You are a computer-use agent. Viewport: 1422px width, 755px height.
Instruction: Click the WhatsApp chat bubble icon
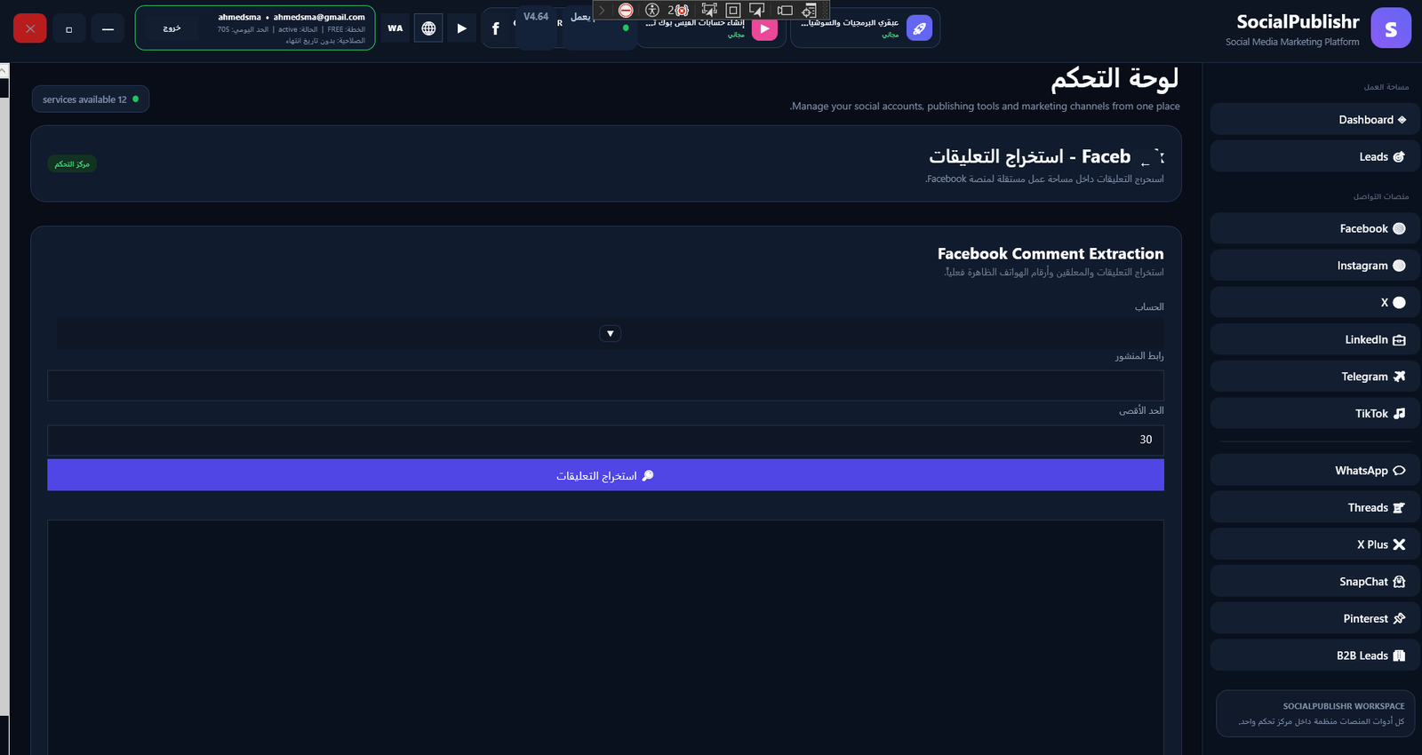click(1399, 471)
